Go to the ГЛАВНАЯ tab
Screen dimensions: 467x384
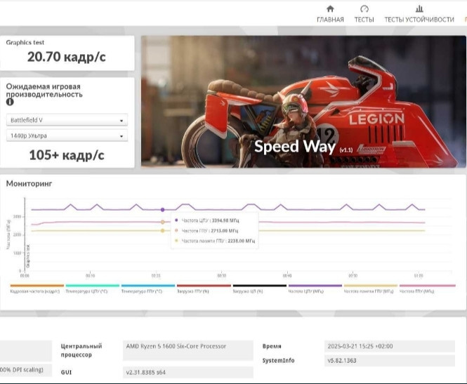(330, 20)
